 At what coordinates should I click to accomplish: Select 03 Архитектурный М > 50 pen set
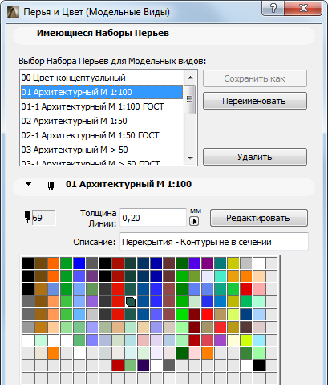[102, 150]
